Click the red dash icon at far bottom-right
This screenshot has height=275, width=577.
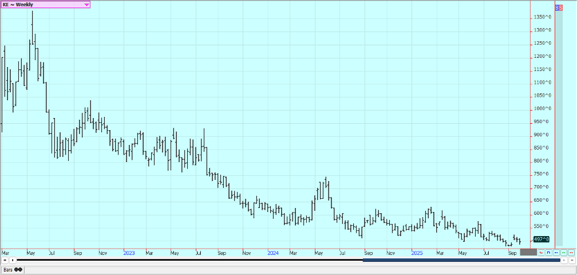[571, 252]
